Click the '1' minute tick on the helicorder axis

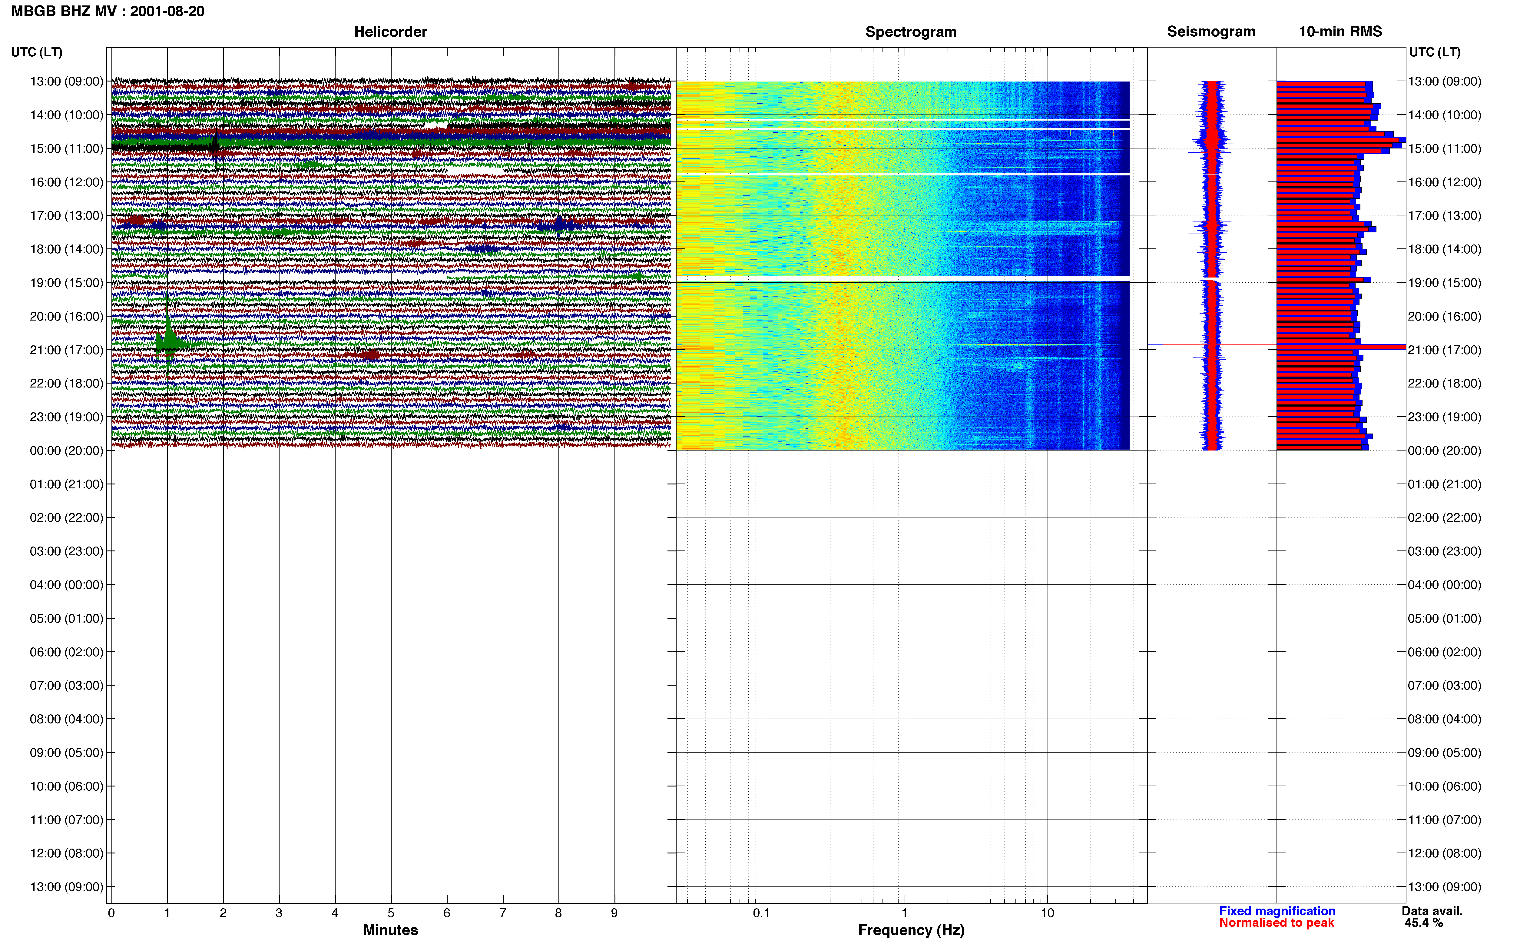[x=167, y=913]
